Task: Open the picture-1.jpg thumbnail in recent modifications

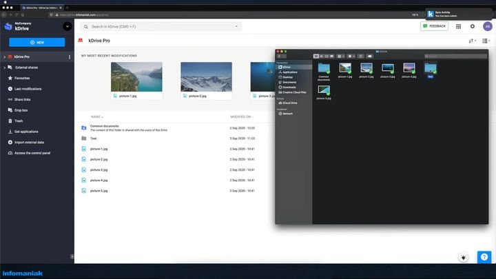Action: (x=136, y=77)
